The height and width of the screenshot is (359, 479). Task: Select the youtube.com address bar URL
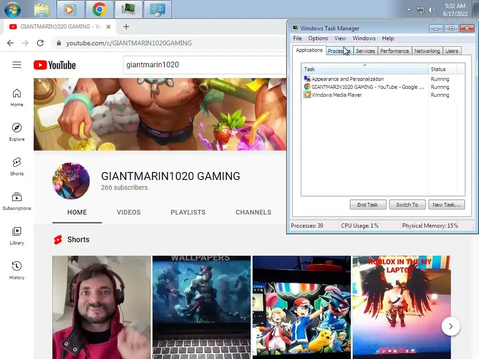[129, 43]
